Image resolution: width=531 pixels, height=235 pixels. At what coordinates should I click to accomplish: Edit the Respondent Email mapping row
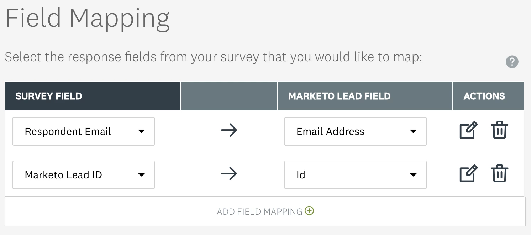pyautogui.click(x=468, y=130)
